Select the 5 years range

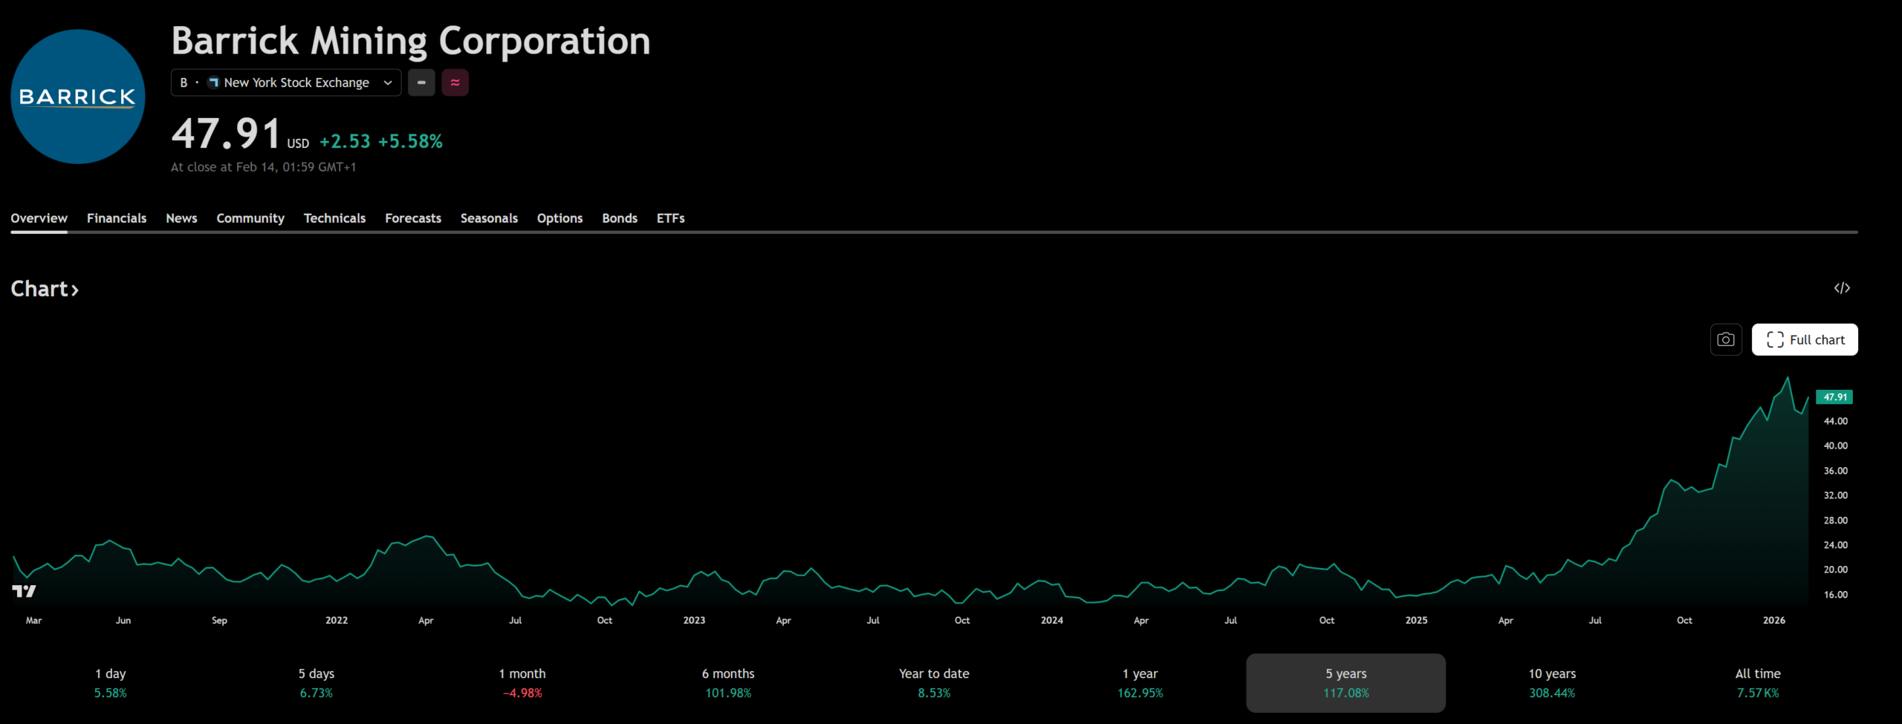[1346, 683]
